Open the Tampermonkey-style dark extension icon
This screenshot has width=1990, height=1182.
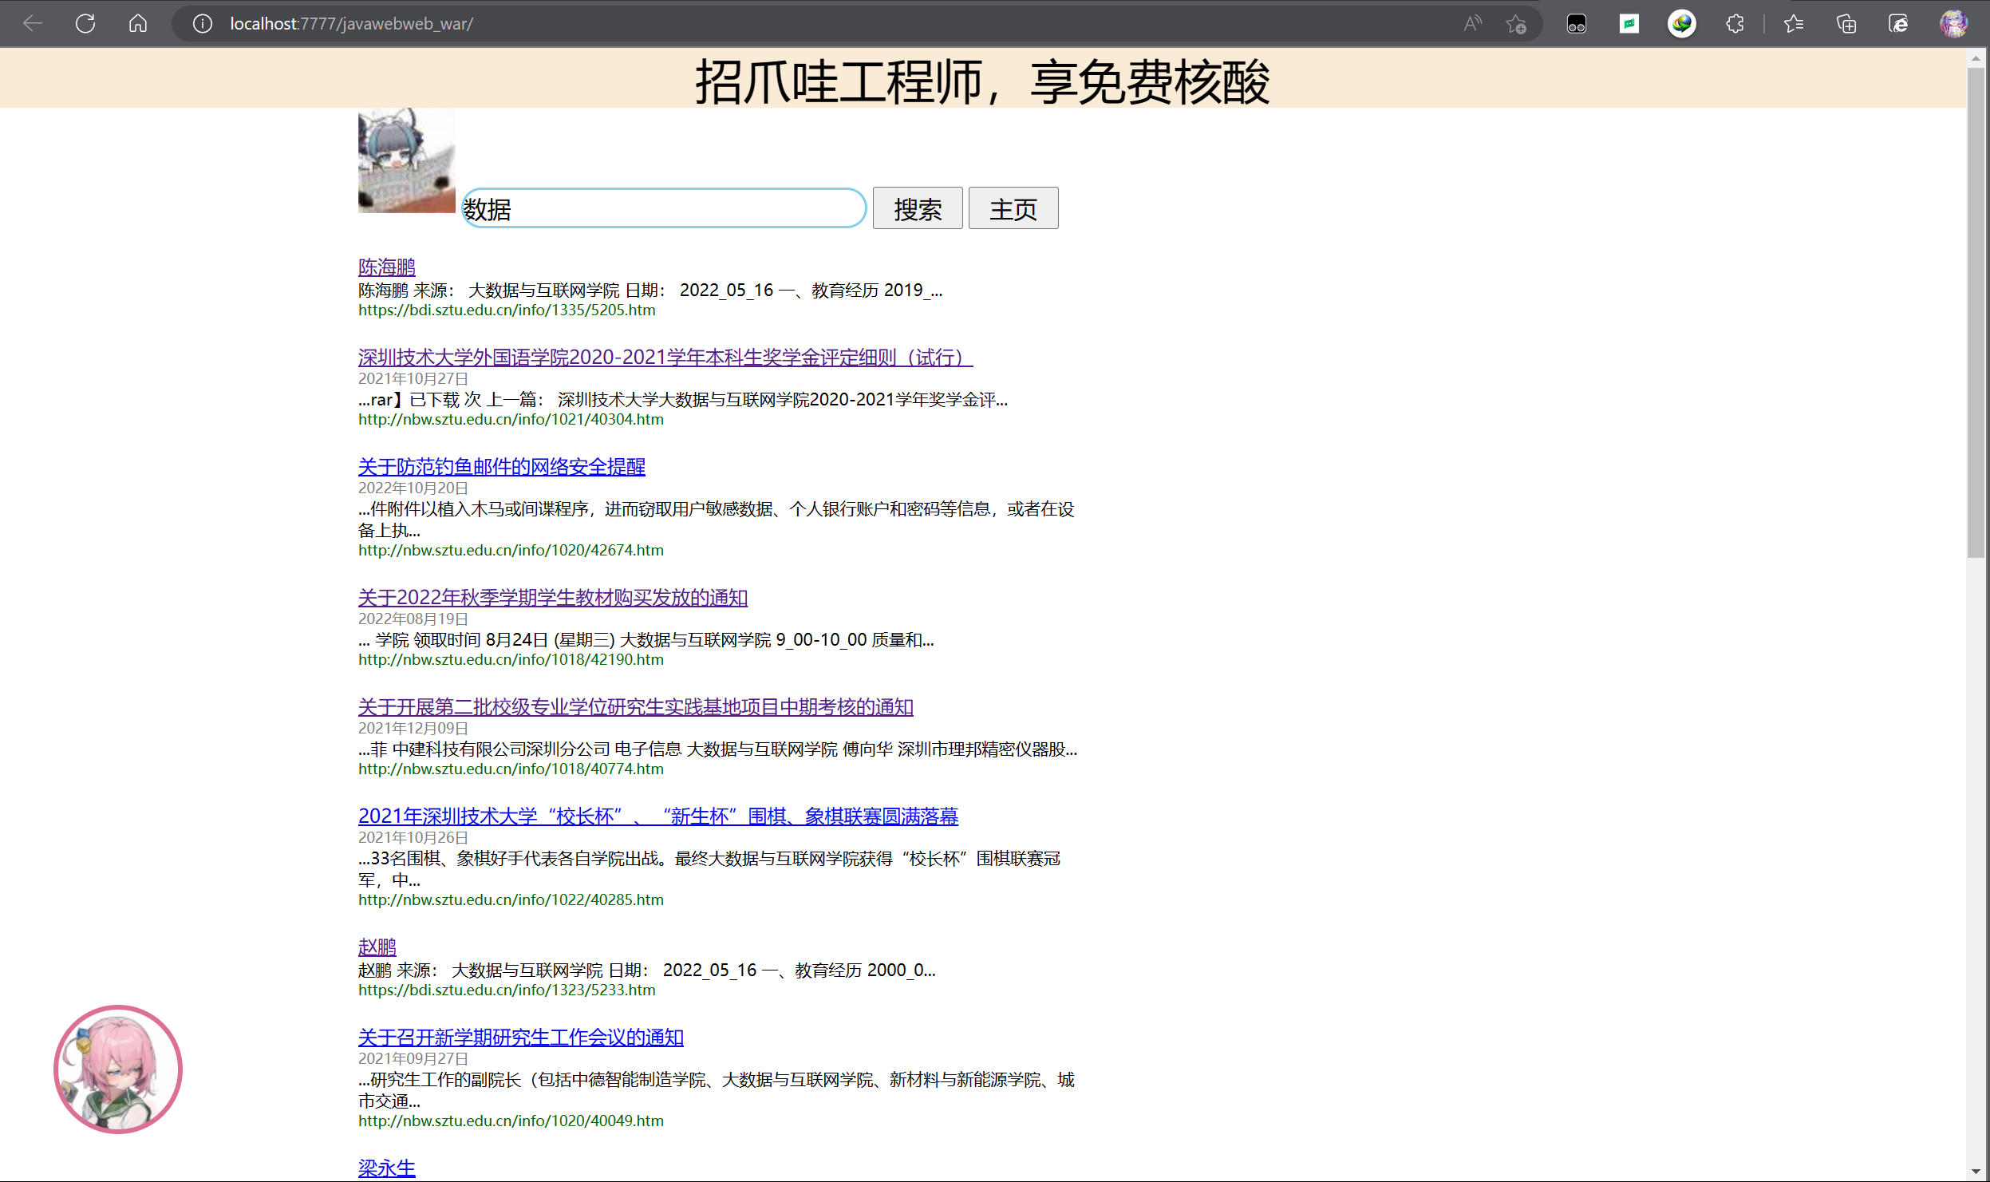[x=1577, y=24]
